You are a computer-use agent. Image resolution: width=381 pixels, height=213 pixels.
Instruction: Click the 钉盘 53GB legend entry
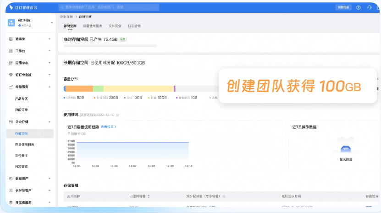click(157, 98)
